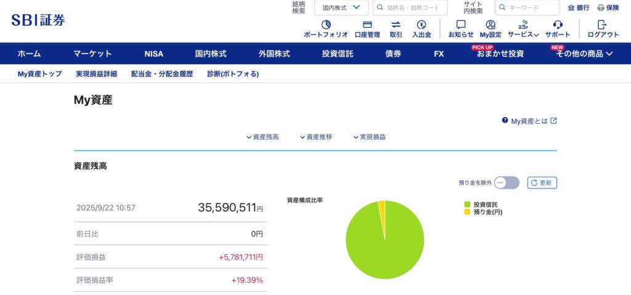631x295 pixels.
Task: Click the サポート headset icon
Action: pyautogui.click(x=558, y=25)
